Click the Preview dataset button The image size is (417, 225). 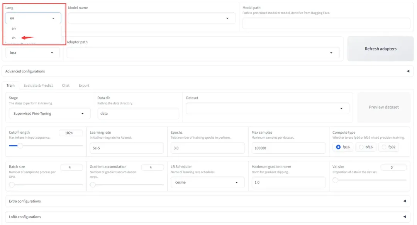pos(383,107)
